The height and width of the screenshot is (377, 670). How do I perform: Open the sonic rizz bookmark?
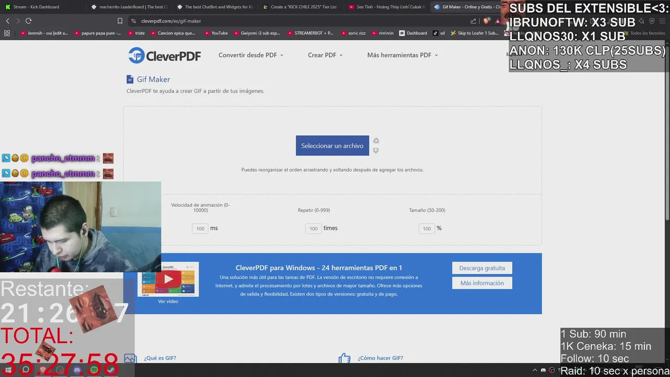point(353,33)
